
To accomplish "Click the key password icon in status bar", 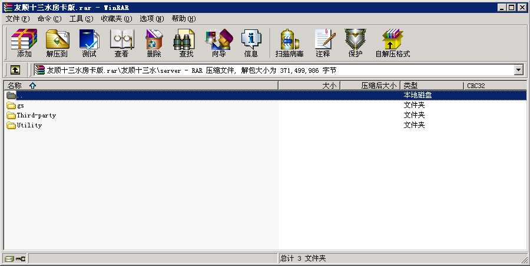I will 20,258.
